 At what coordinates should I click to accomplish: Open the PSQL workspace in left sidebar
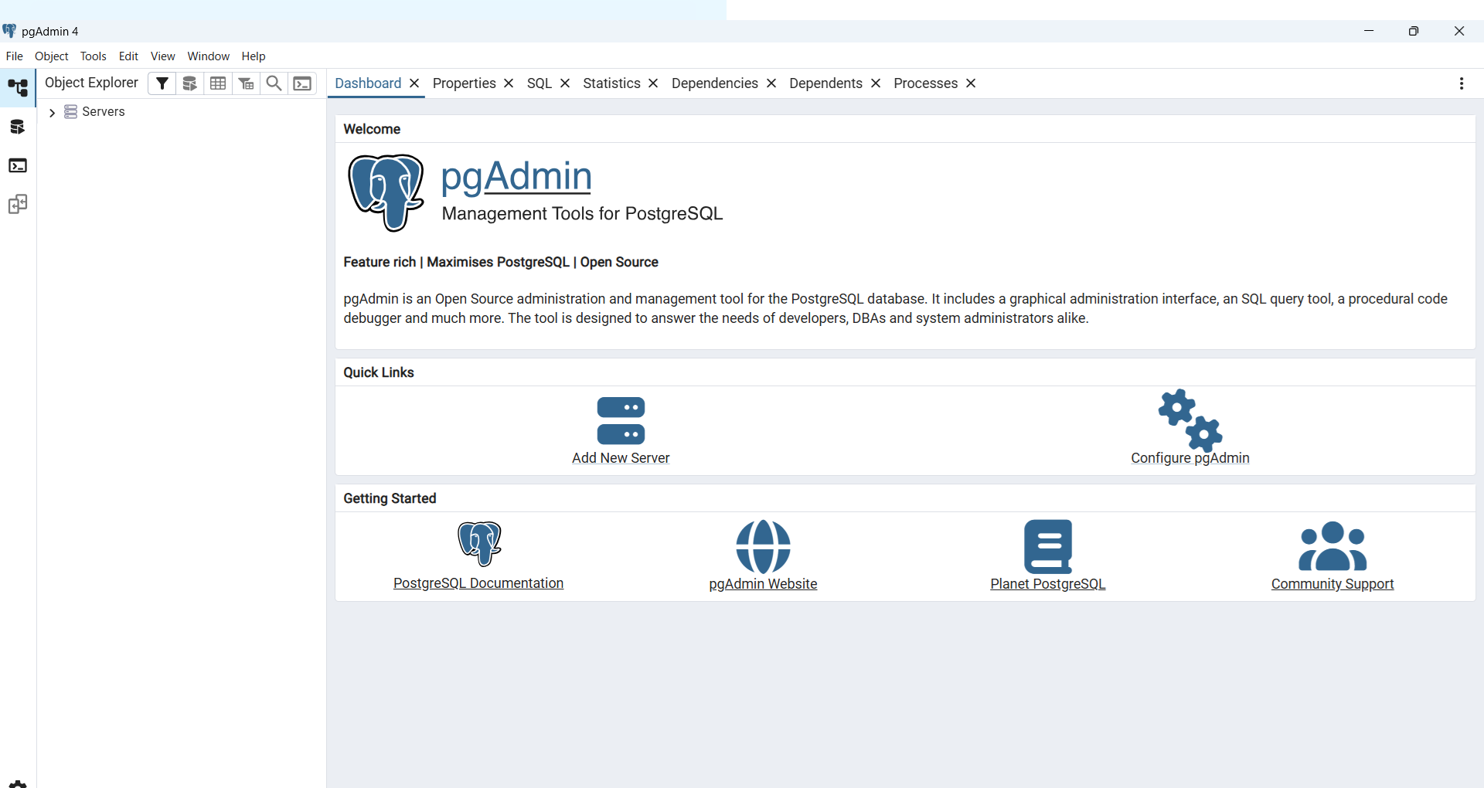(18, 165)
